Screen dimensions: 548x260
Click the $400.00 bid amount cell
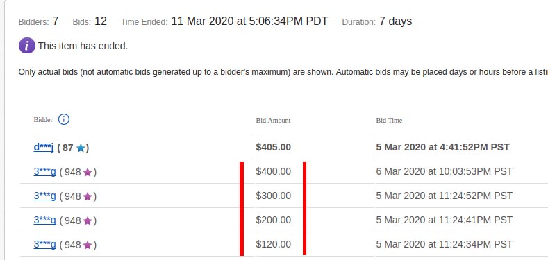(x=273, y=171)
